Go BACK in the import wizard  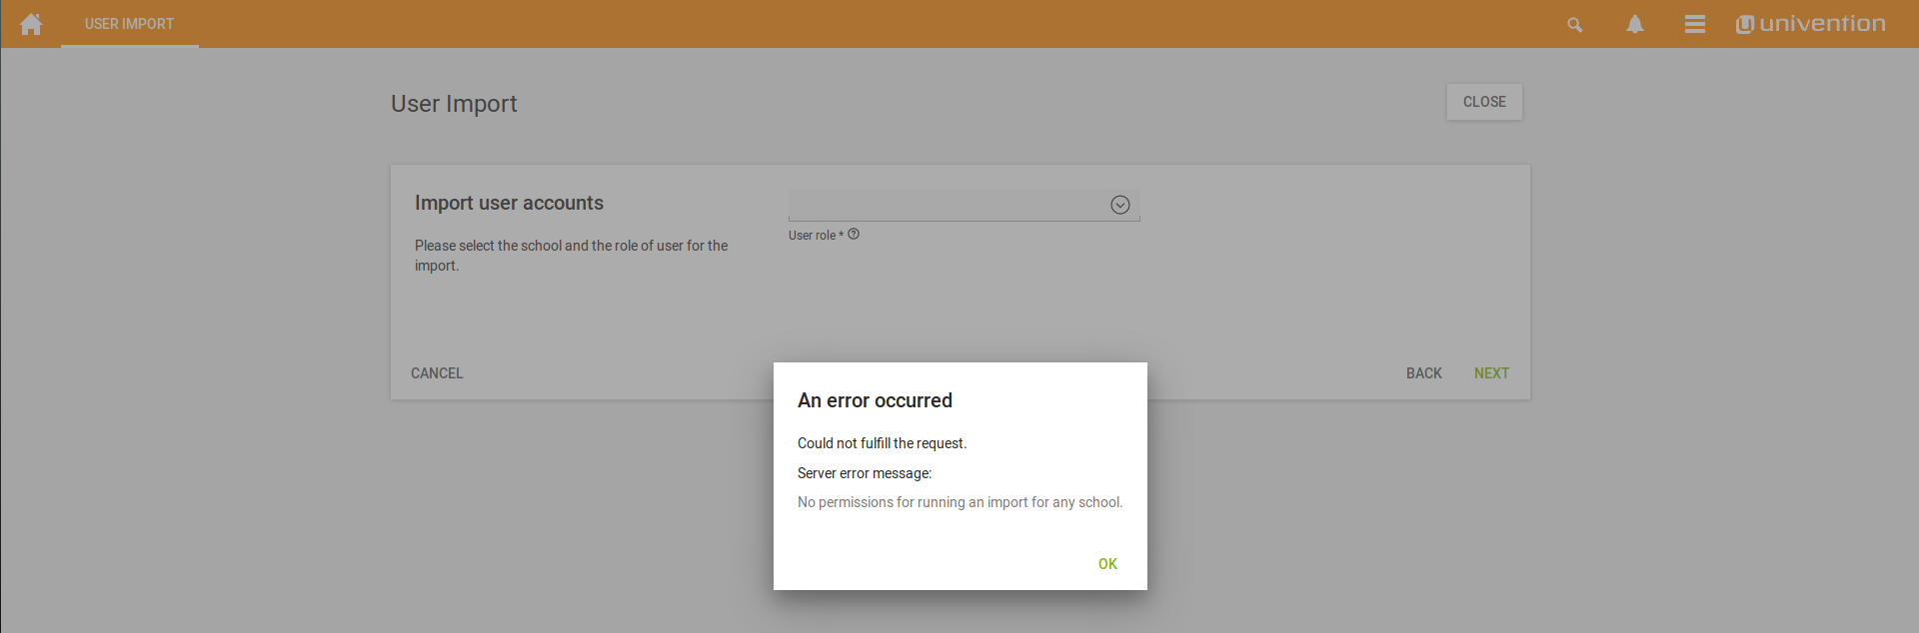(x=1423, y=373)
